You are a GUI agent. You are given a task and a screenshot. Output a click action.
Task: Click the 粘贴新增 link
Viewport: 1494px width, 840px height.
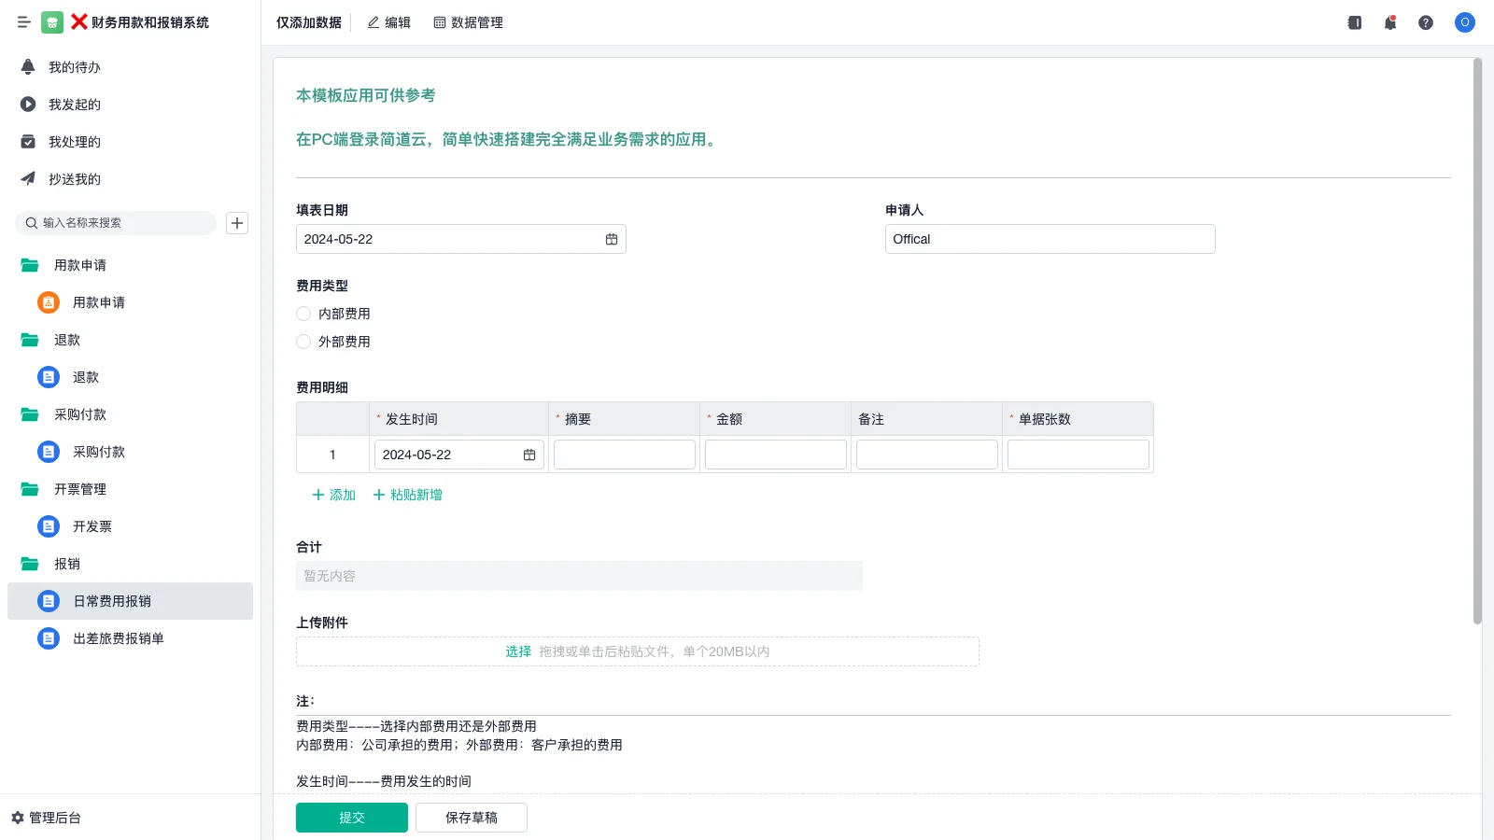click(408, 495)
